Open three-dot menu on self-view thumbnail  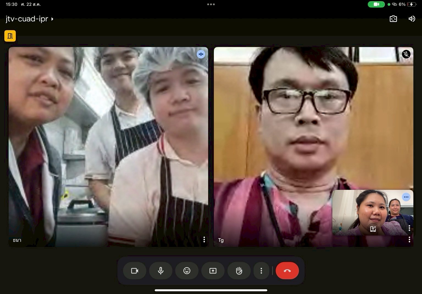pyautogui.click(x=409, y=228)
